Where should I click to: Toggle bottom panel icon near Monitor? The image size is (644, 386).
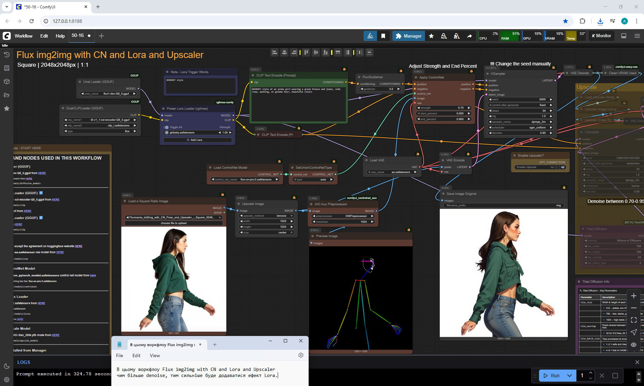624,36
